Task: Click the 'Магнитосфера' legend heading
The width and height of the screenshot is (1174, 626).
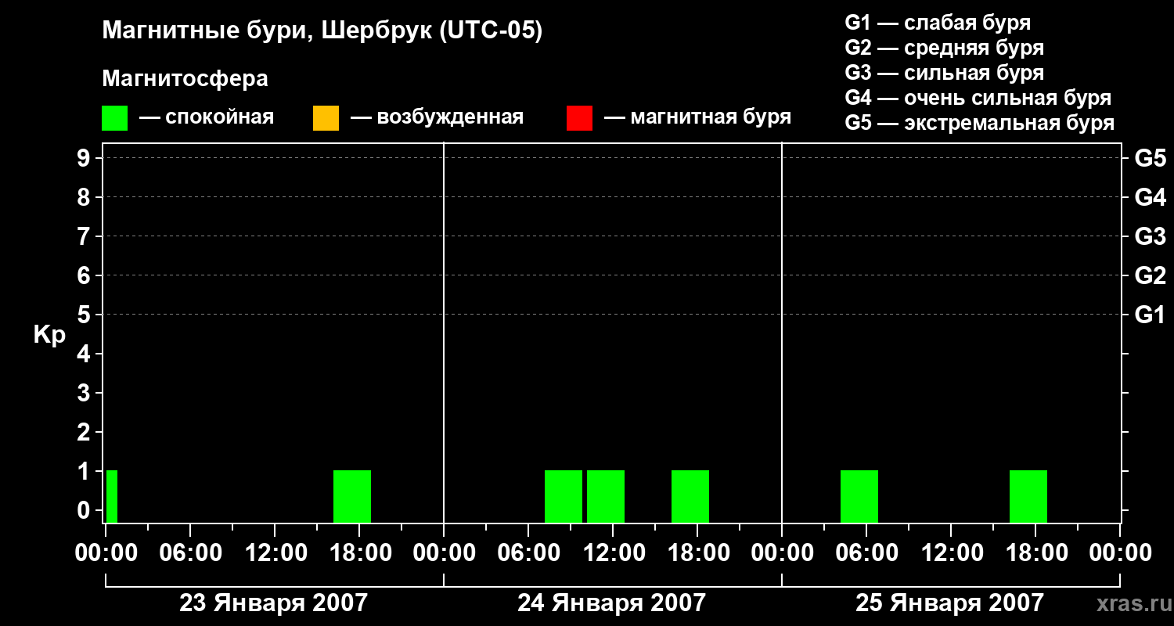Action: click(185, 79)
